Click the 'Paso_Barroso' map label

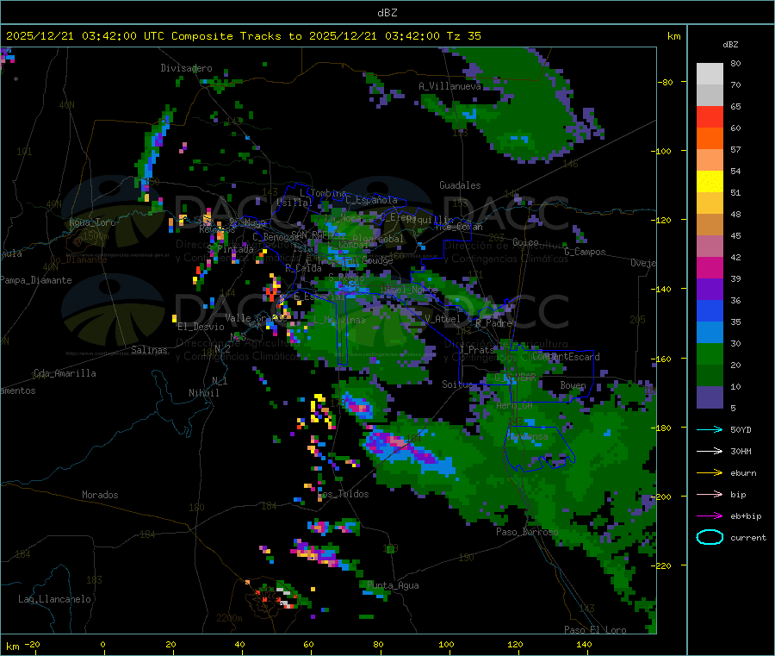click(x=527, y=532)
